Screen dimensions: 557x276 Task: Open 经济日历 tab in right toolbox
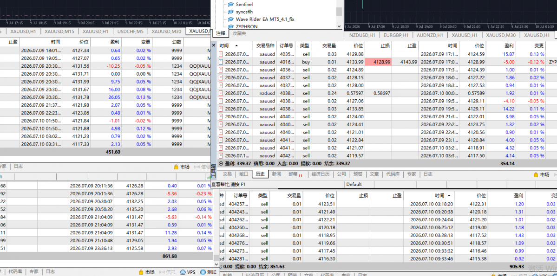tap(321, 174)
